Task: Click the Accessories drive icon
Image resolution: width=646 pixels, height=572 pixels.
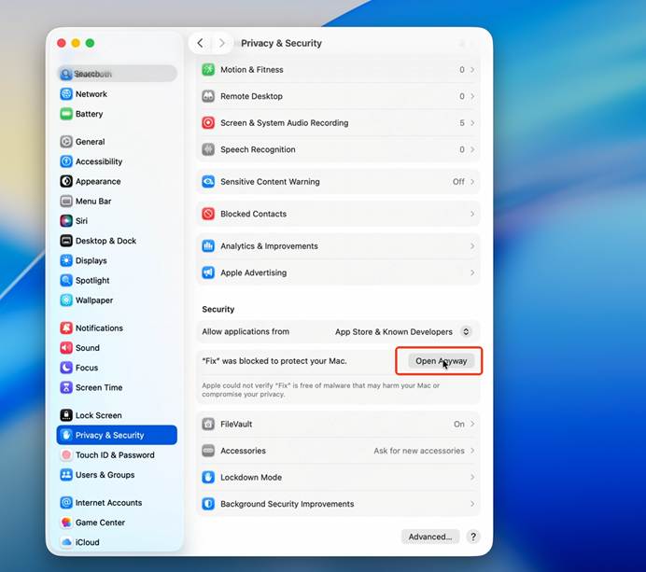Action: pyautogui.click(x=208, y=451)
